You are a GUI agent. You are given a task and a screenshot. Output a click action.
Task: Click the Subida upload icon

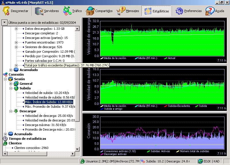click(16, 88)
